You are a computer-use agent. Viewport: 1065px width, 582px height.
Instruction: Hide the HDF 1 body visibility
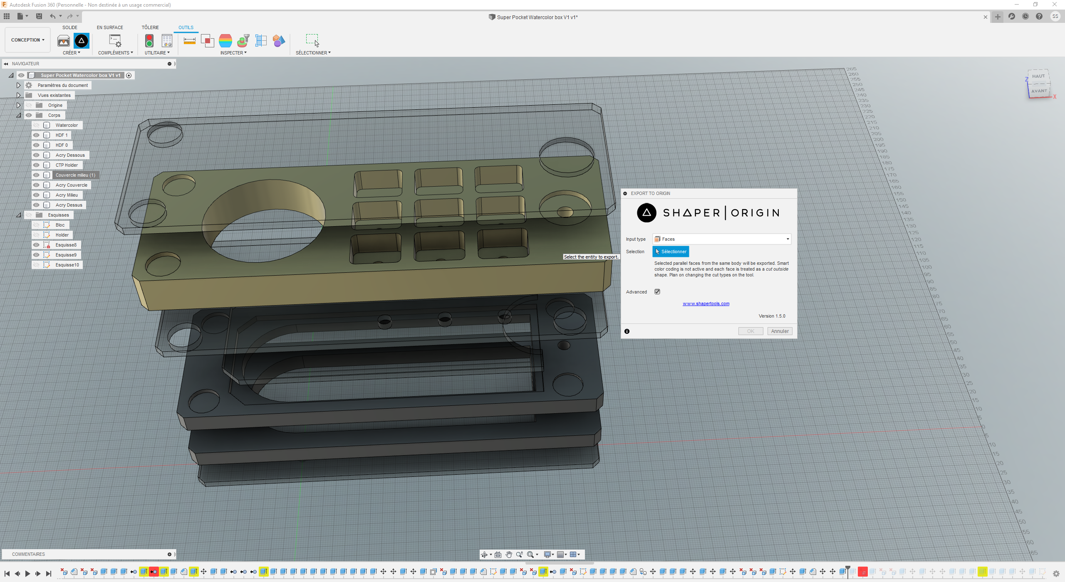(x=36, y=135)
